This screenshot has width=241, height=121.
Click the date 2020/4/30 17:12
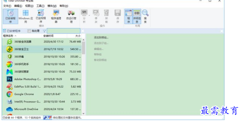tap(53, 42)
